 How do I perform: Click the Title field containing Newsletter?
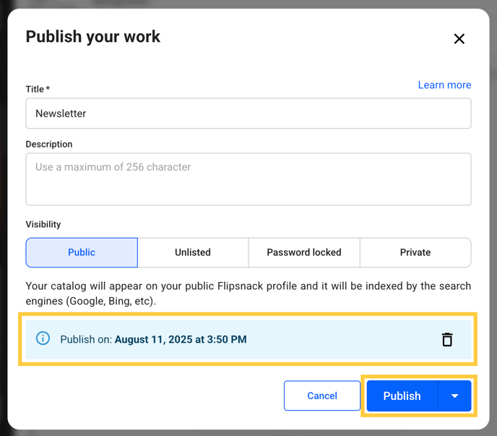(248, 114)
